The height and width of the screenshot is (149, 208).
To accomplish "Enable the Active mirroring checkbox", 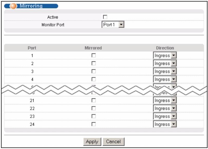I will click(x=105, y=17).
